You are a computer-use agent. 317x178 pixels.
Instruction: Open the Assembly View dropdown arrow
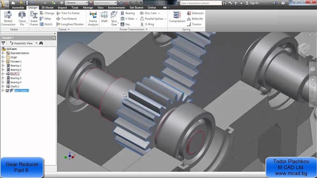click(36, 43)
